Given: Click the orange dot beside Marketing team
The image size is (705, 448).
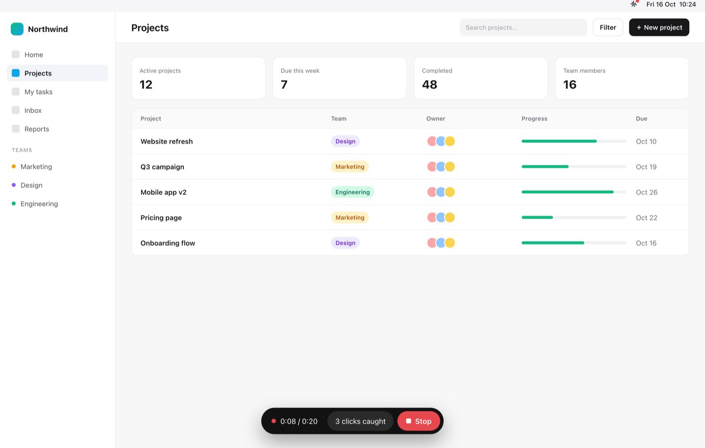Looking at the screenshot, I should click(x=14, y=166).
